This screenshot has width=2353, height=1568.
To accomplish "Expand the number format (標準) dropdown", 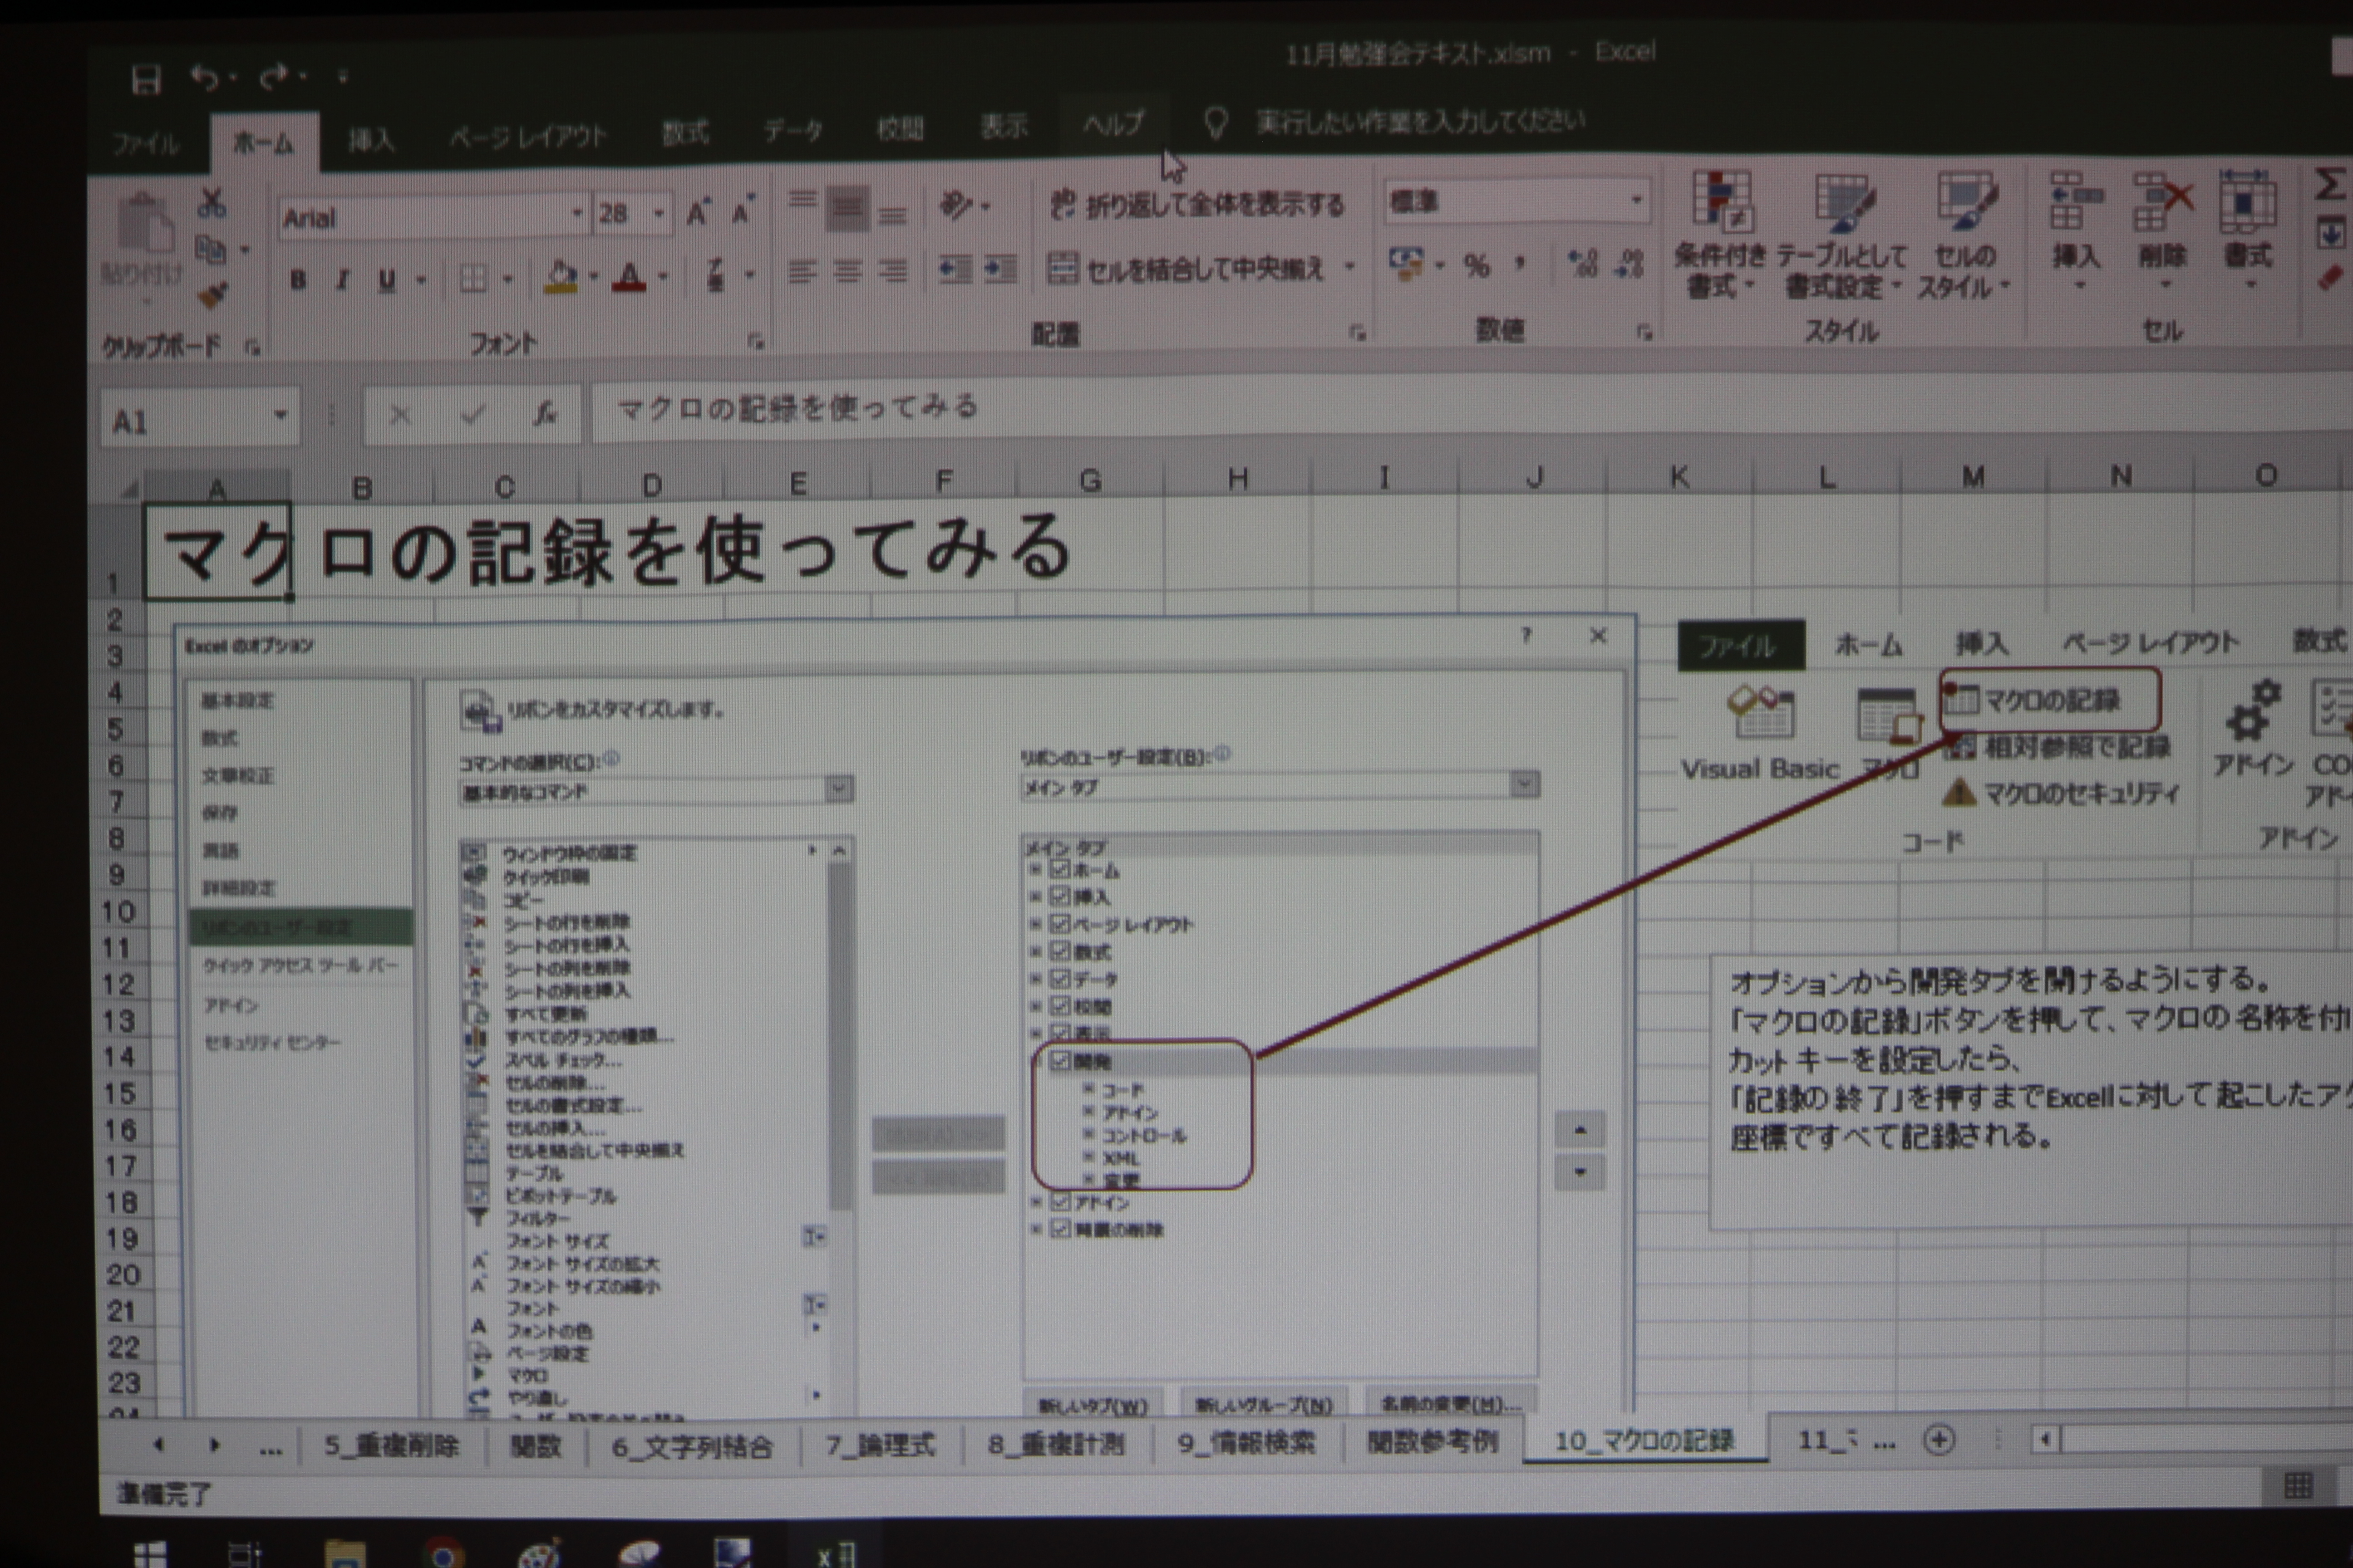I will [1636, 200].
